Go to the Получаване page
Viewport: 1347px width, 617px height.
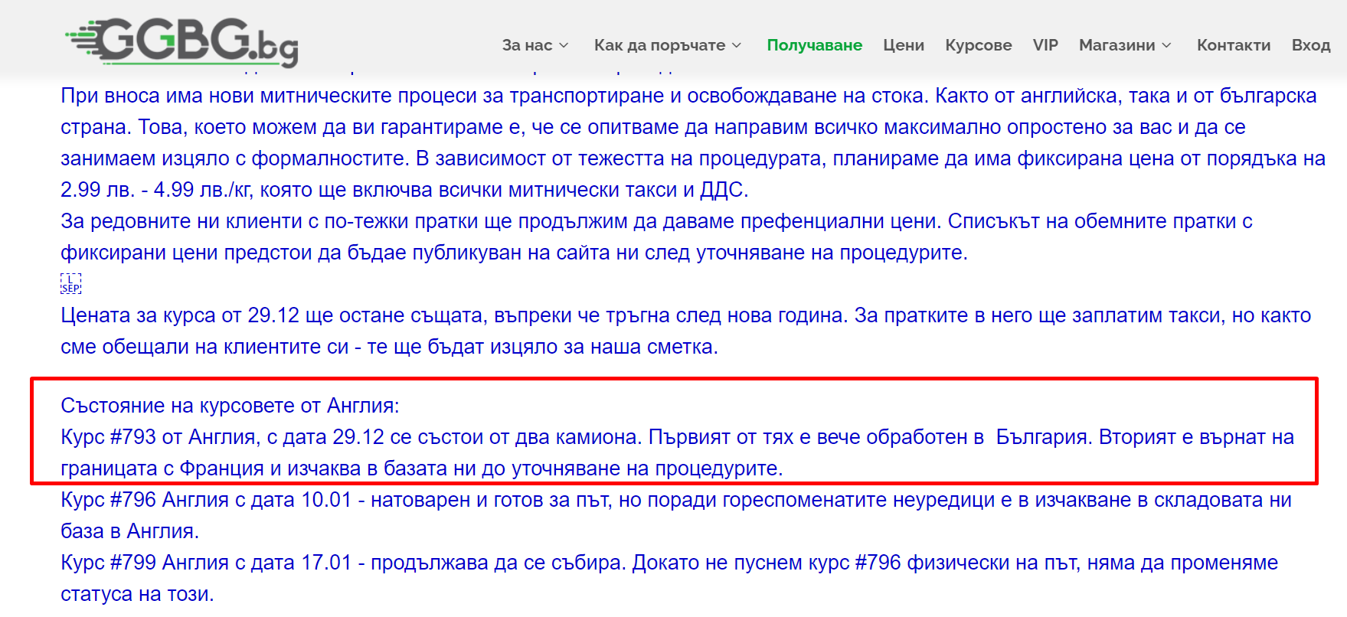814,45
